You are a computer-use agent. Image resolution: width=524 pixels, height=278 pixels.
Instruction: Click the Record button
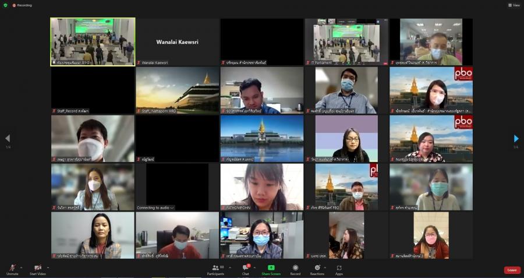(x=295, y=269)
